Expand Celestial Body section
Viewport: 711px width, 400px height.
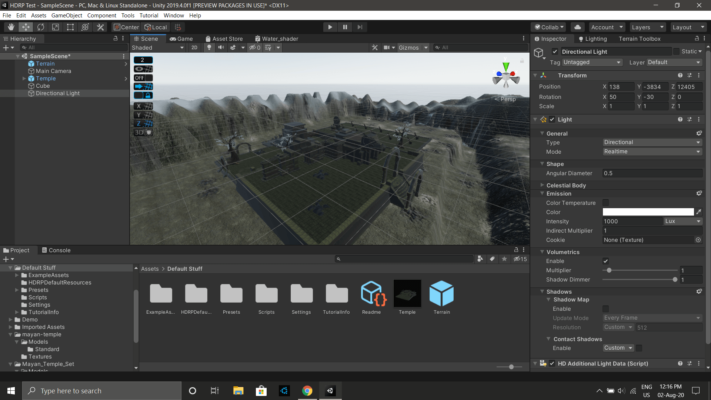542,185
